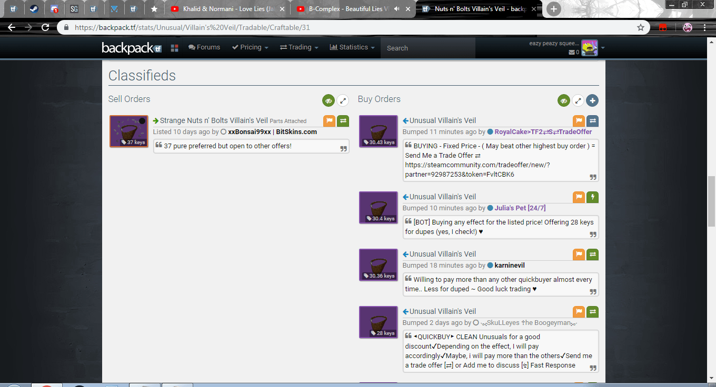The height and width of the screenshot is (387, 716).
Task: Flag the SkuLLeyes buy order
Action: 579,312
